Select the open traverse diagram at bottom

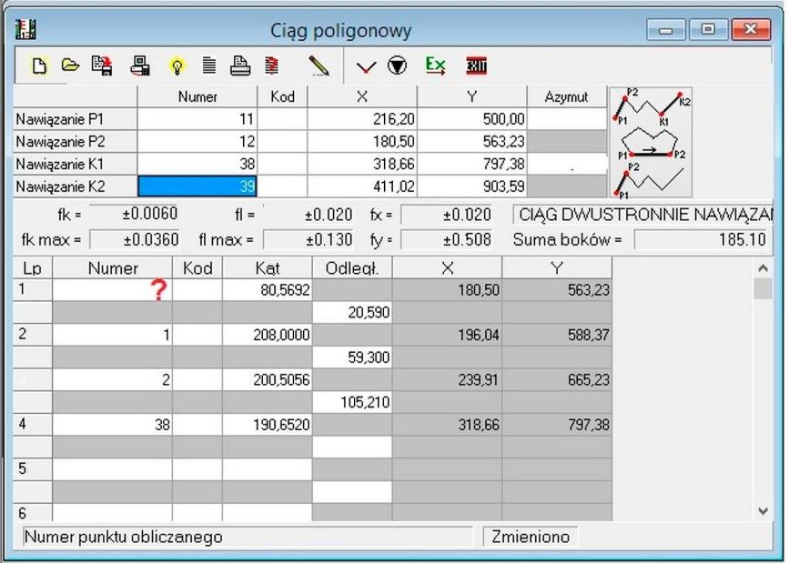point(652,181)
